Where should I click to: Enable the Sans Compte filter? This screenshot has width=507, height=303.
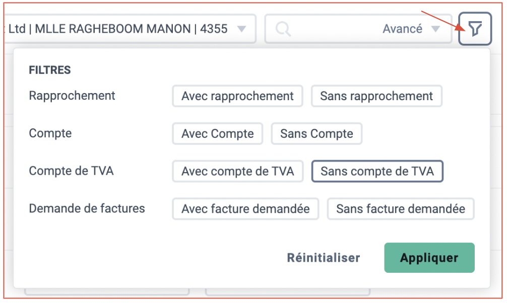pos(316,133)
